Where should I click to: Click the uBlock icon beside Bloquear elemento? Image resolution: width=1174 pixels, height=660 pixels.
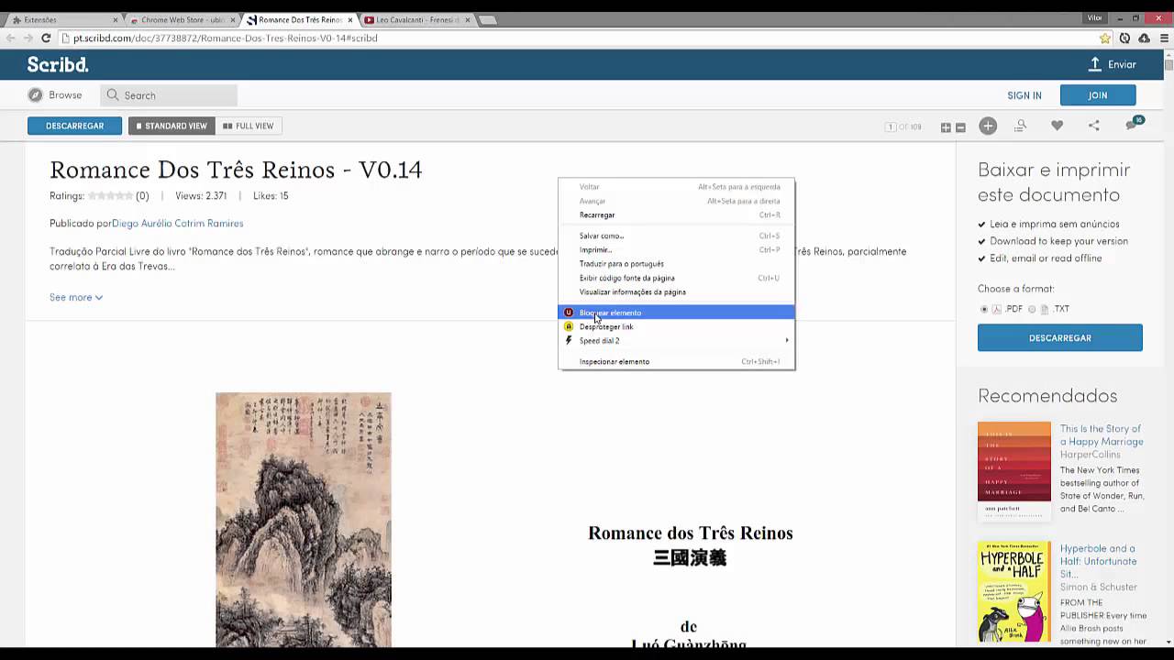[x=569, y=313]
